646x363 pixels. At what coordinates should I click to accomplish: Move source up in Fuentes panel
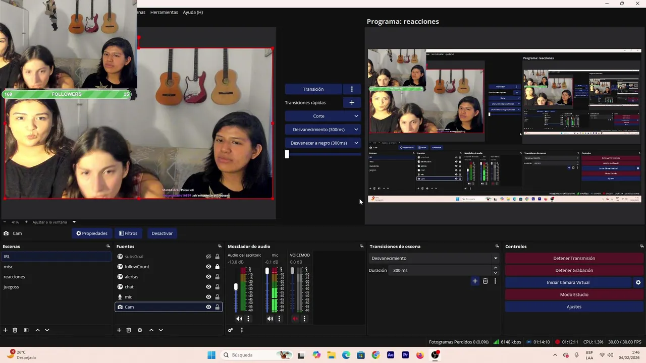point(151,330)
